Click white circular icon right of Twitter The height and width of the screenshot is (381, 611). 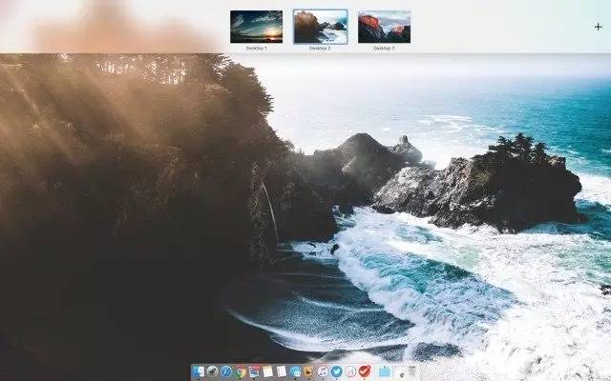(351, 371)
